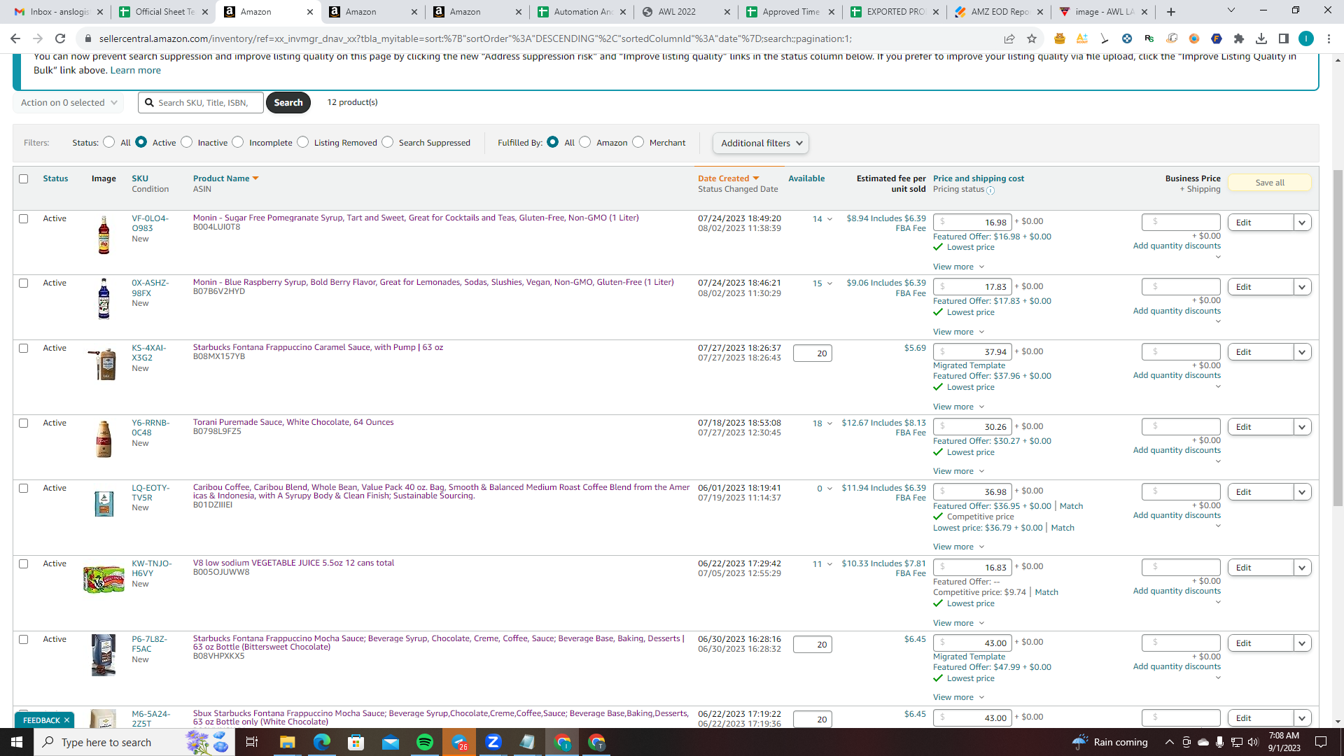Viewport: 1344px width, 756px height.
Task: Open the volume control in system tray
Action: point(1253,742)
